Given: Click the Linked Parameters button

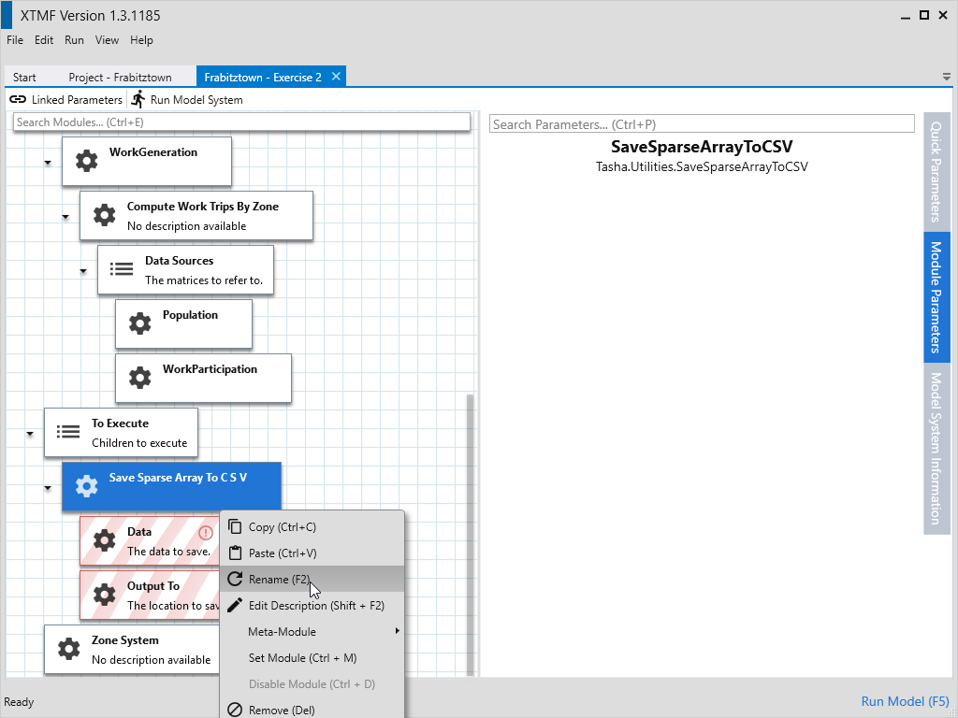Looking at the screenshot, I should tap(66, 100).
